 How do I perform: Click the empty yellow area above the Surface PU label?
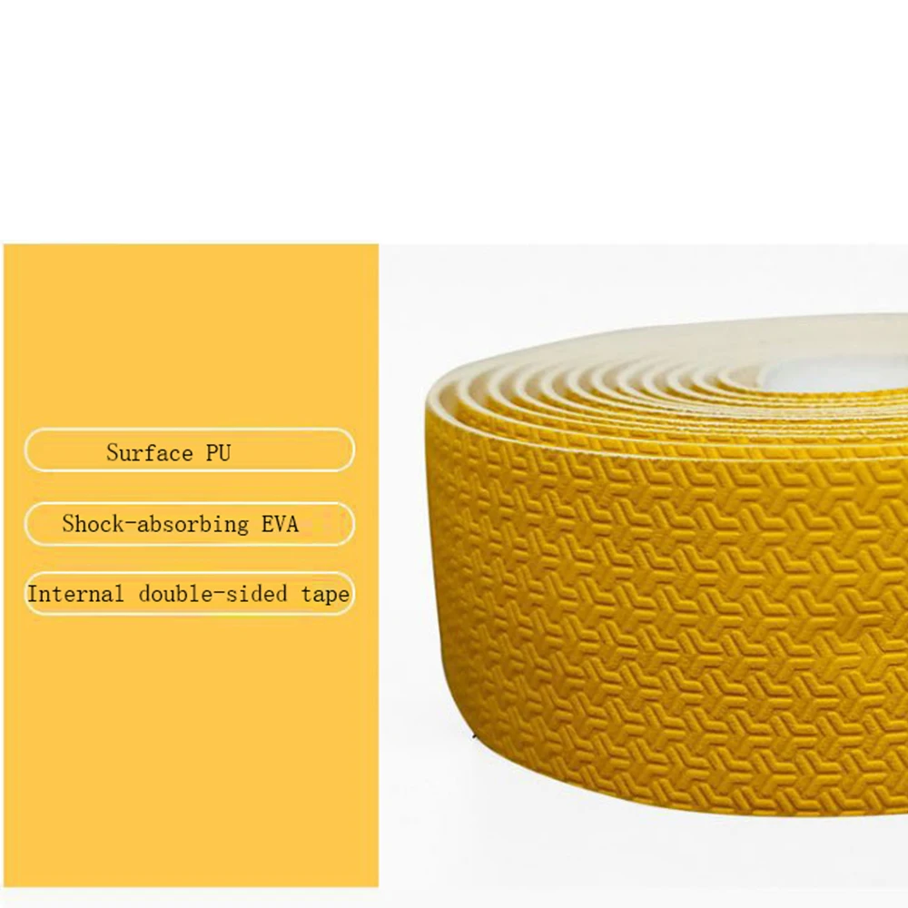click(191, 336)
